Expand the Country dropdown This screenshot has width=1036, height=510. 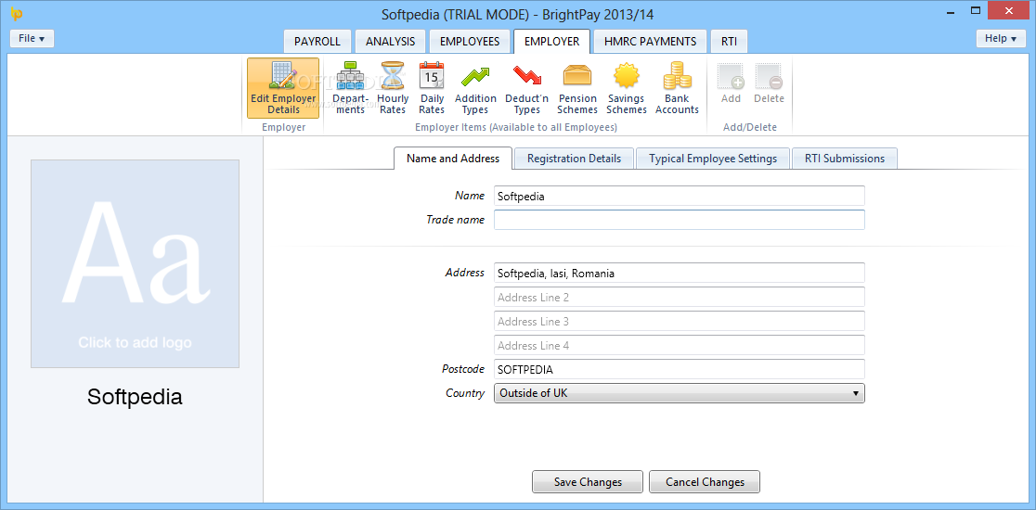pos(680,393)
